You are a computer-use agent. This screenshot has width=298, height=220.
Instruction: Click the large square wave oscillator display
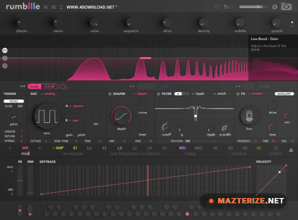47,116
